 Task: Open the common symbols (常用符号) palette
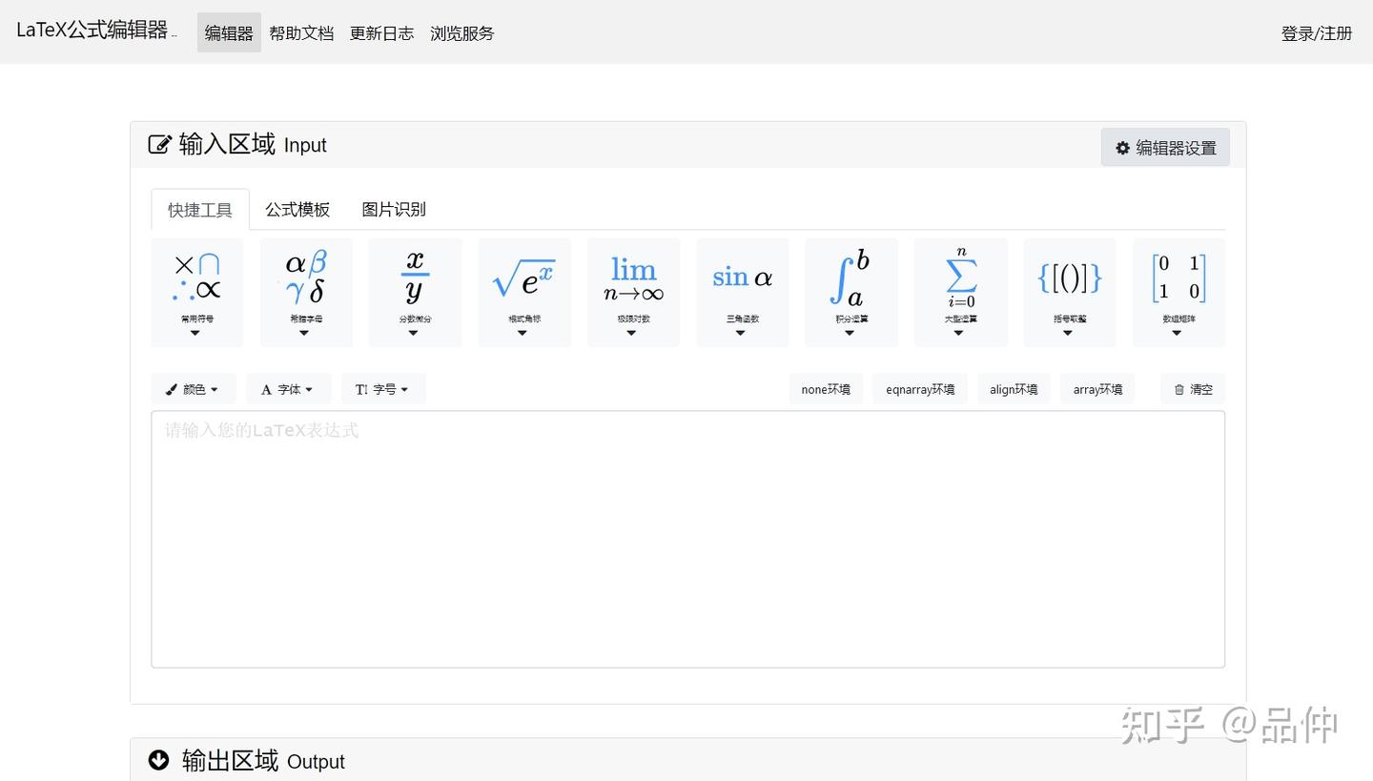click(x=196, y=281)
